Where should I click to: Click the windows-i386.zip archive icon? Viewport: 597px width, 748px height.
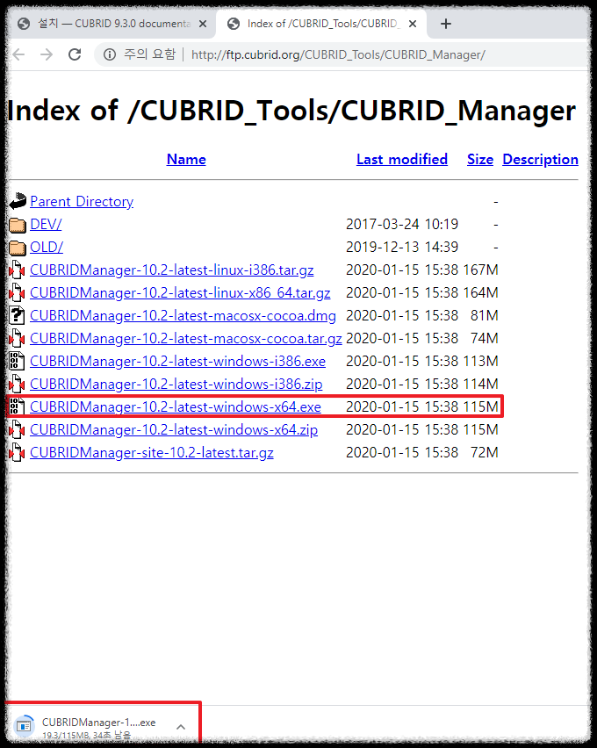coord(18,384)
